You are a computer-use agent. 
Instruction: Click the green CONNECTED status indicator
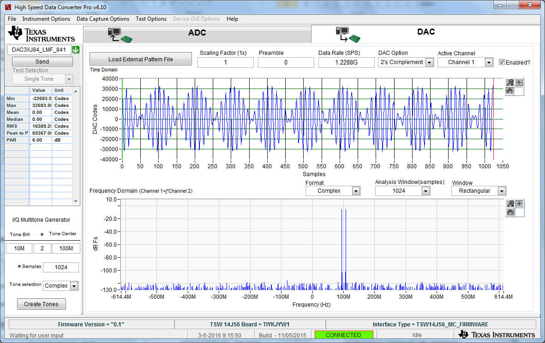(344, 335)
